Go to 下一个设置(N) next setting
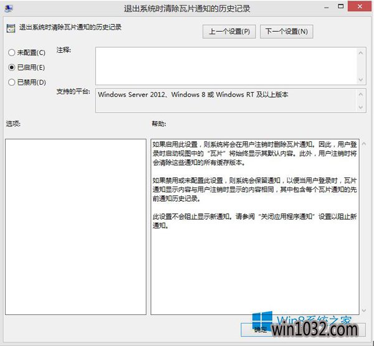Screen dimensions: 374x346 coord(286,31)
